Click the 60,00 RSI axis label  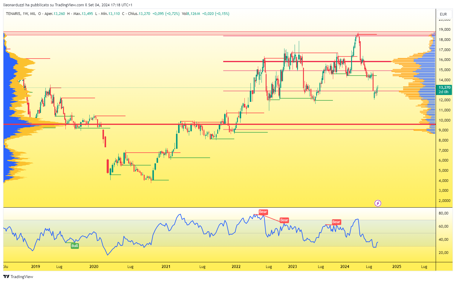point(443,226)
